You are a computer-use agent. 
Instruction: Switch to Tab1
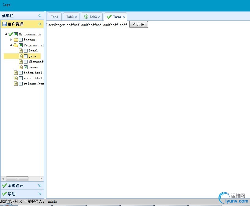pos(55,17)
